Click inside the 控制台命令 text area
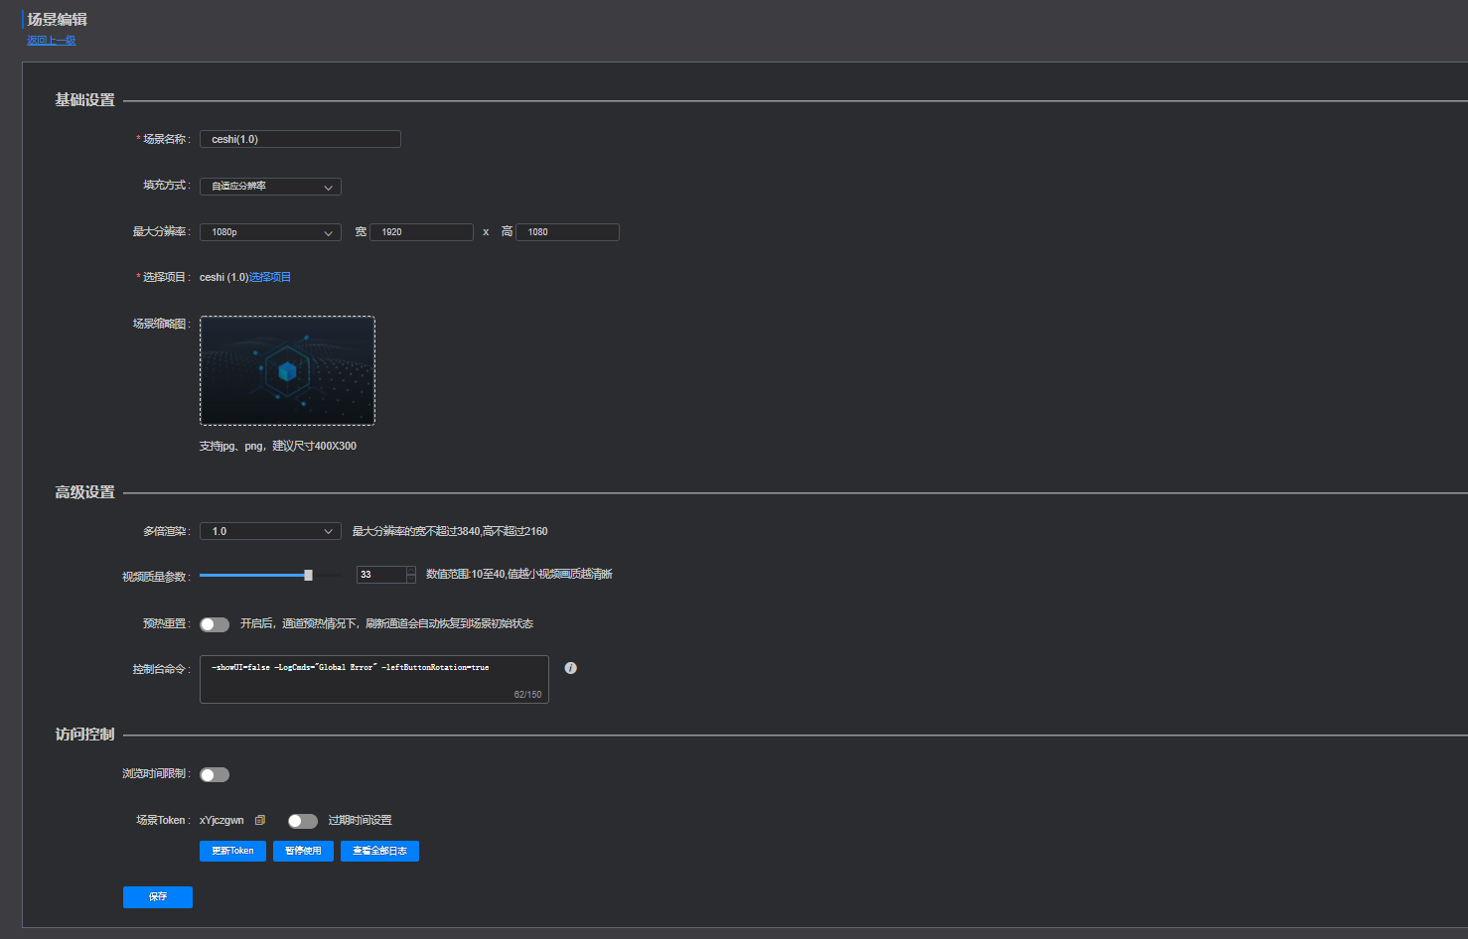This screenshot has height=939, width=1468. coord(373,679)
